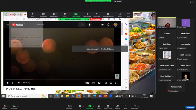196x110 pixels.
Task: Mute YouTube player volume
Action: point(19,83)
